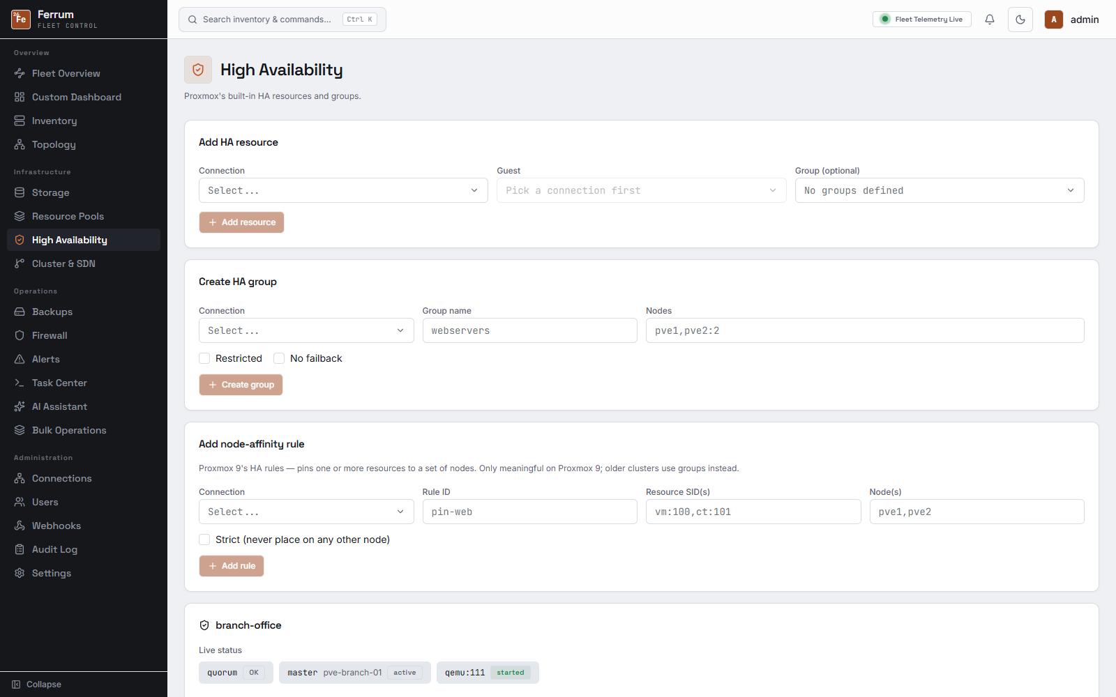Click the AI Assistant sparkle icon
Viewport: 1116px width, 697px height.
20,406
